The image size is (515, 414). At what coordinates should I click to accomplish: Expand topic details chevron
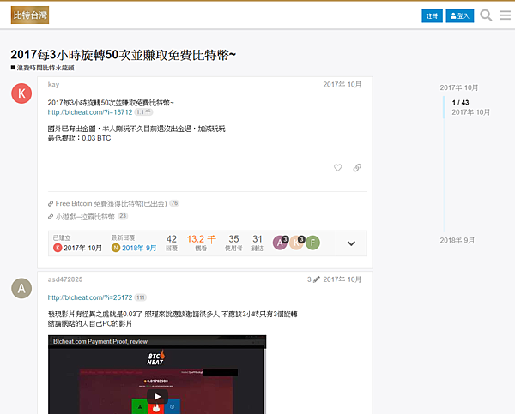click(351, 243)
